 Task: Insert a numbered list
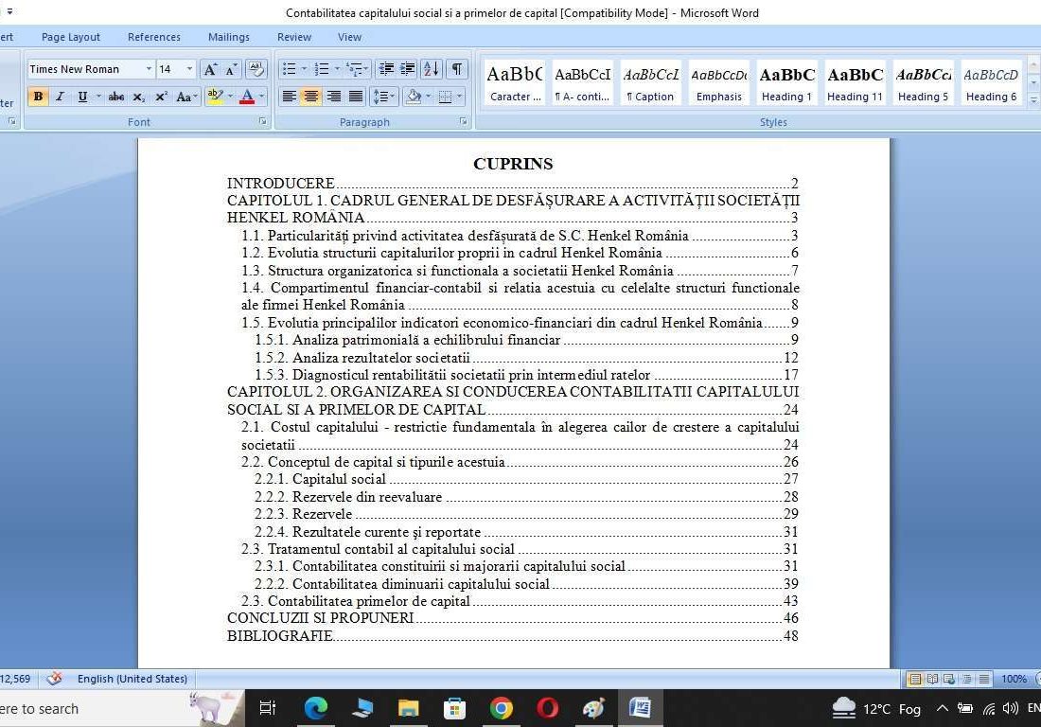pyautogui.click(x=322, y=69)
